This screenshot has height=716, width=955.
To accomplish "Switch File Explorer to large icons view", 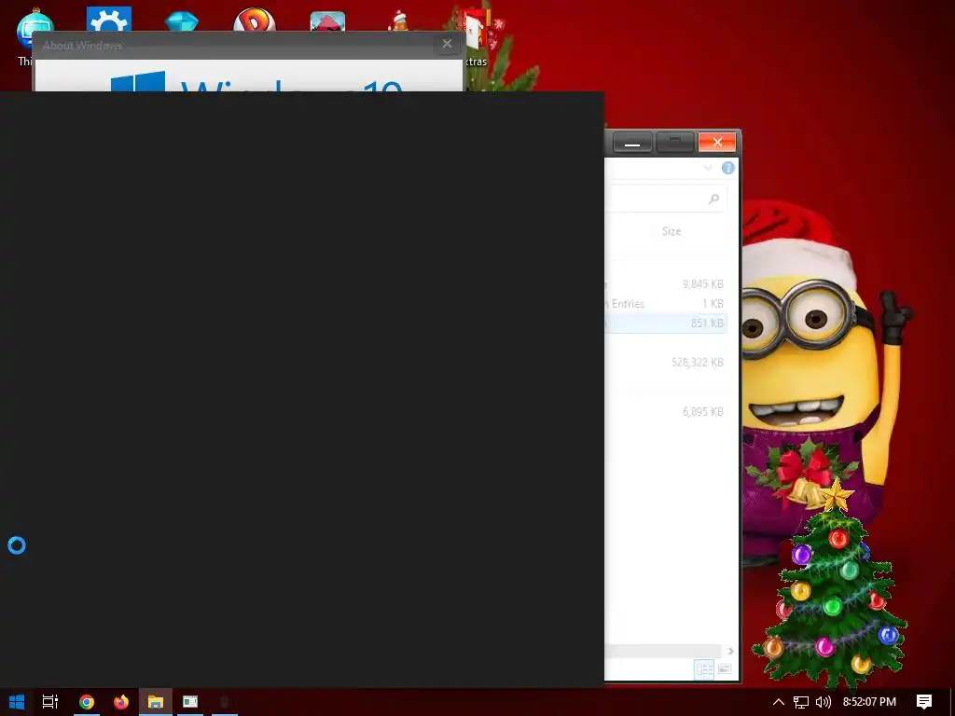I will [724, 669].
